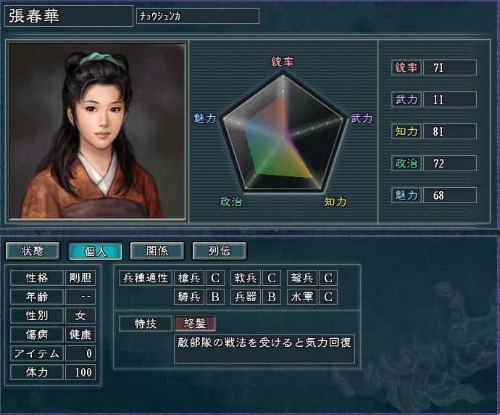
Task: Click the 知力 stat label in the list
Action: (407, 131)
